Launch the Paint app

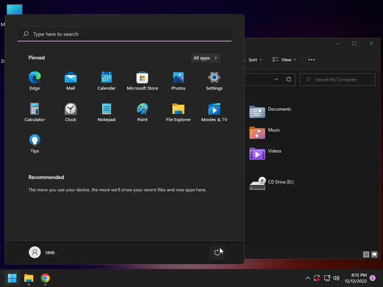(x=143, y=112)
